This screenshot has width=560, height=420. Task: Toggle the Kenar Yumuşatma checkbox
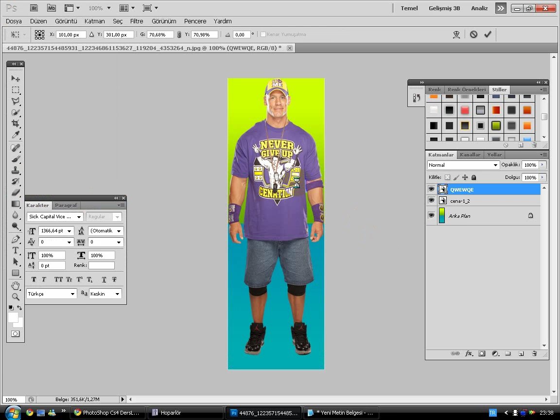point(263,35)
